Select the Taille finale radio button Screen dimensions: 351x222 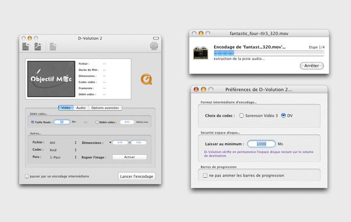[33, 122]
